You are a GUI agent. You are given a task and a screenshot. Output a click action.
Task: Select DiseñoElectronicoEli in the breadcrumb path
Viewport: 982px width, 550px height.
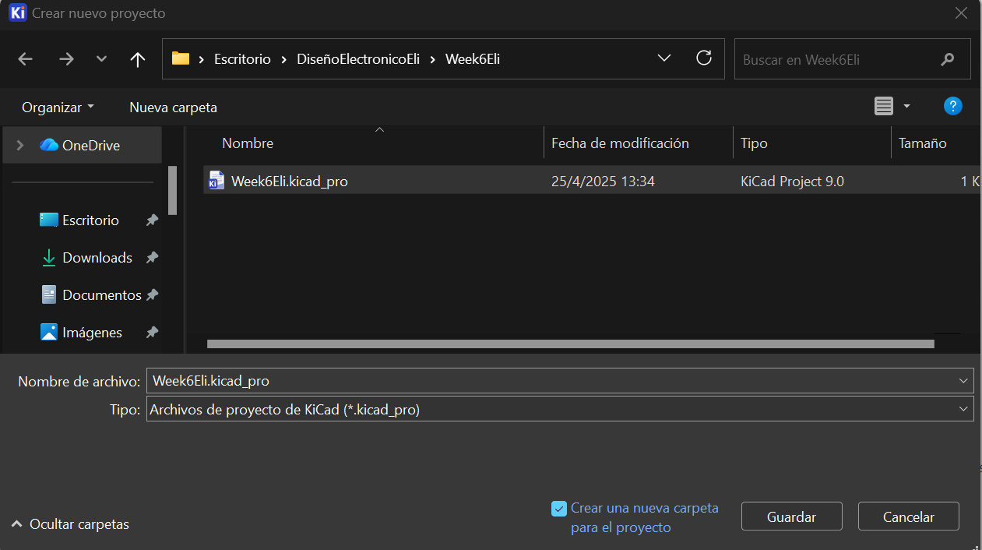coord(358,59)
